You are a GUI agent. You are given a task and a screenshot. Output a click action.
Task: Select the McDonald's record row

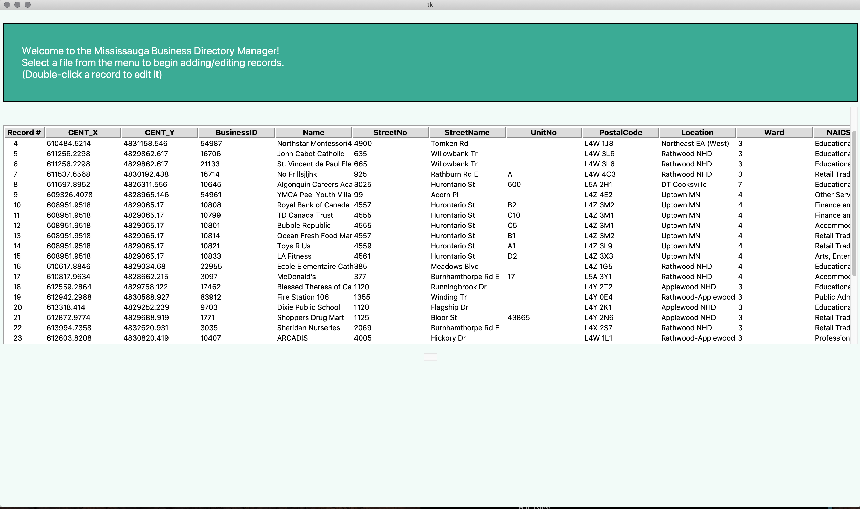296,277
